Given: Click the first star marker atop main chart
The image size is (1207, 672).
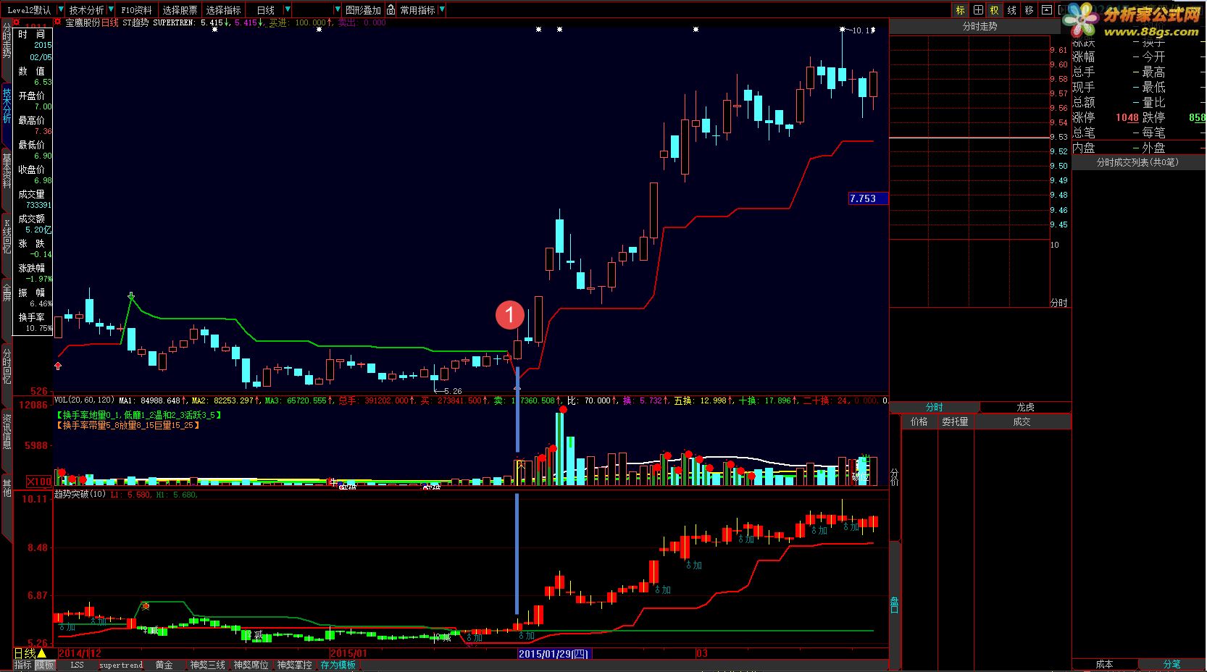Looking at the screenshot, I should (x=215, y=30).
